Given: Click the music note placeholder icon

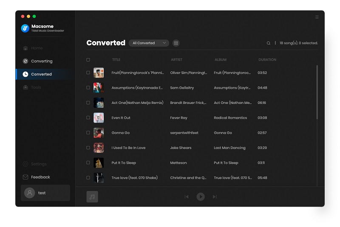Looking at the screenshot, I should (92, 197).
